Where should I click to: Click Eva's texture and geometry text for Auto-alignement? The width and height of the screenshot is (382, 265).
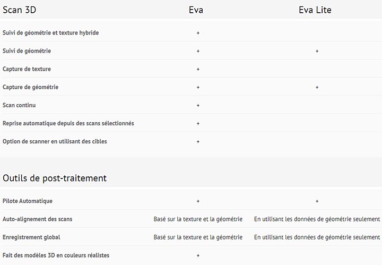(x=198, y=219)
